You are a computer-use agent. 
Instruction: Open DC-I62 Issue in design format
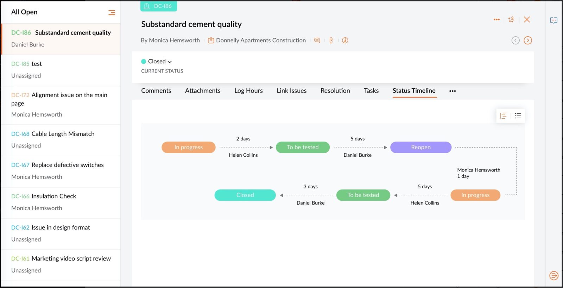click(61, 234)
